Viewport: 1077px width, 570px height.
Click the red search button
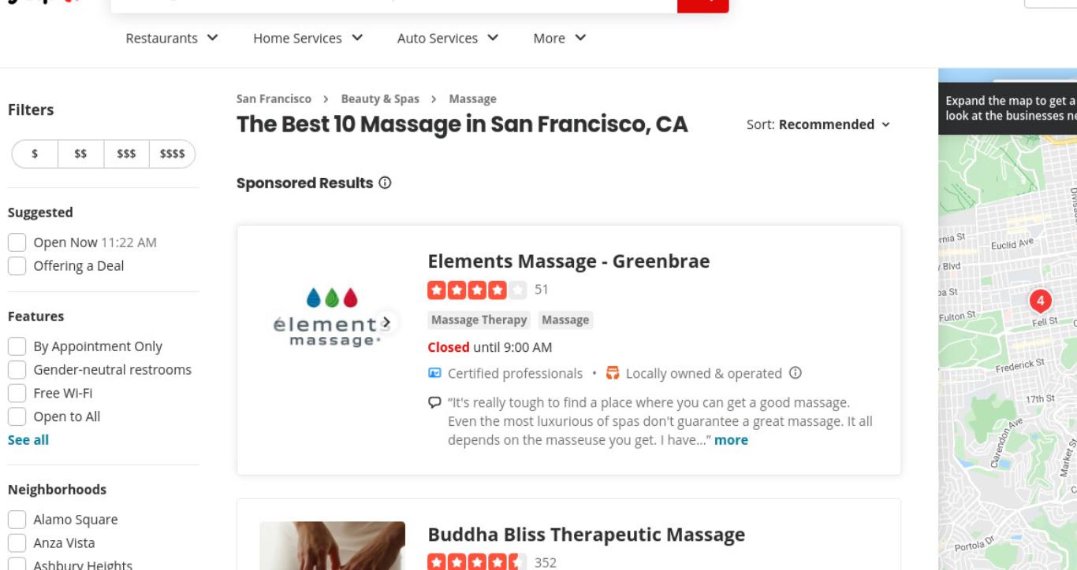(702, 4)
